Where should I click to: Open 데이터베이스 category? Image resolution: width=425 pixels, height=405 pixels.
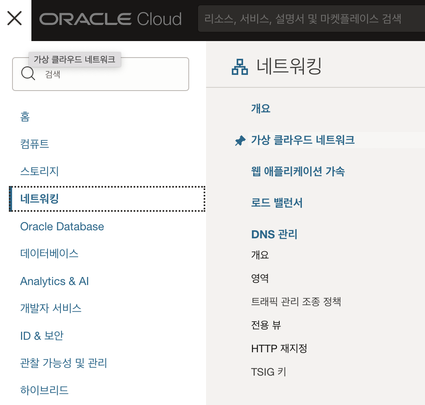coord(50,254)
